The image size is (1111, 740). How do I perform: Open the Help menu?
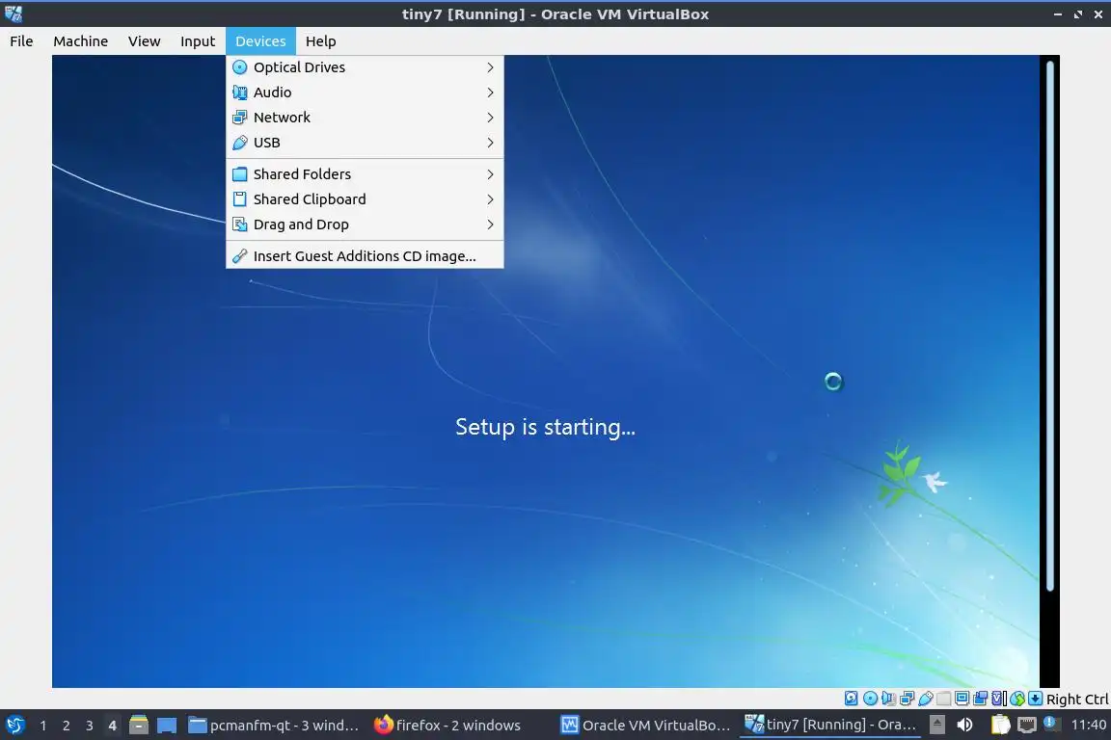pyautogui.click(x=321, y=41)
